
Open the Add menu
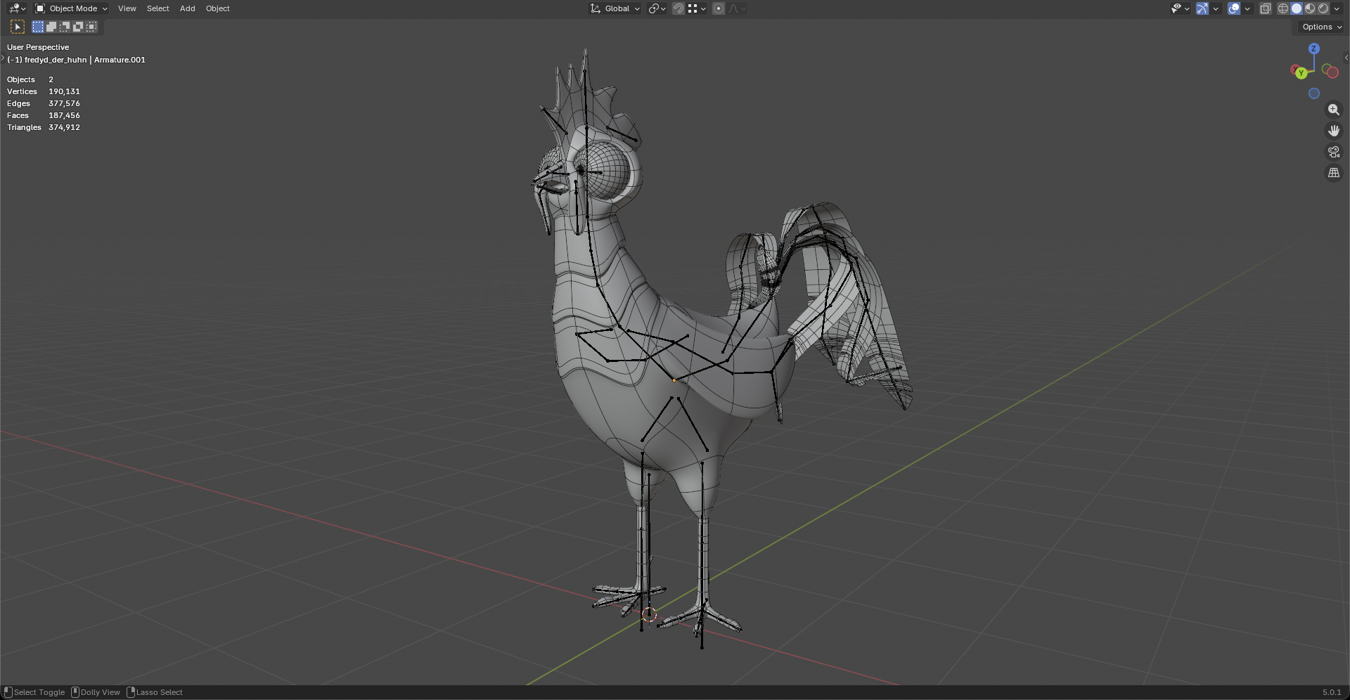(187, 8)
